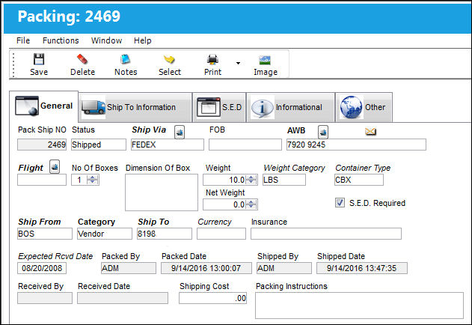Expand the Print dropdown arrow
The height and width of the screenshot is (325, 472).
coord(238,63)
